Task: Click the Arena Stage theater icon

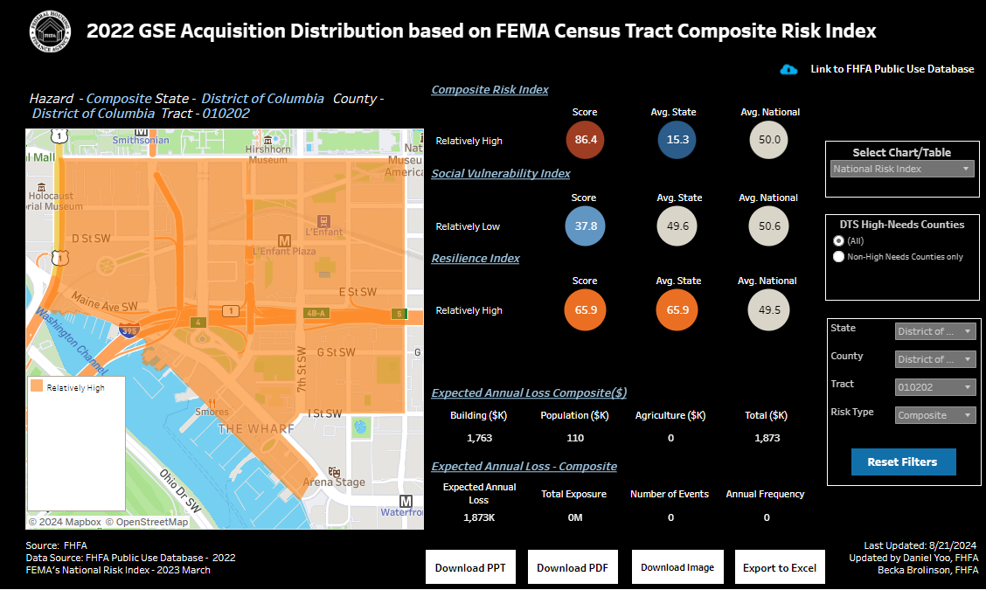Action: 335,472
